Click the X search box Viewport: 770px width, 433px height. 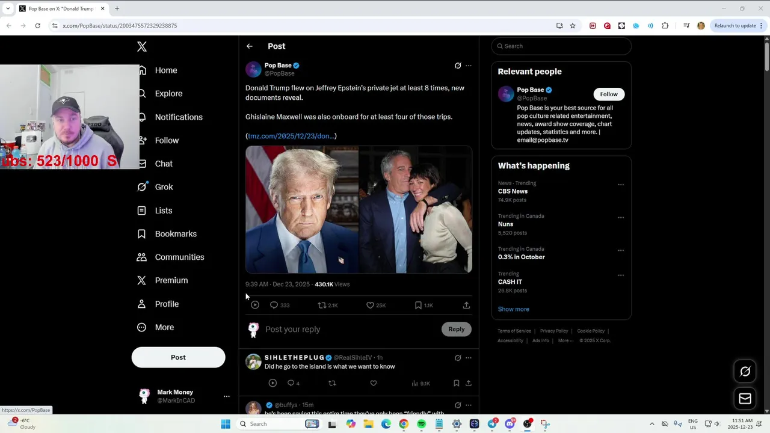click(x=561, y=46)
